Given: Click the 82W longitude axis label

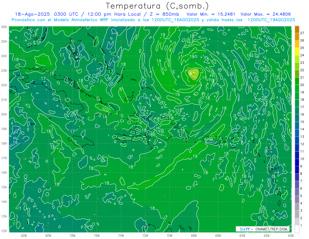Looking at the screenshot, I should (x=24, y=235).
